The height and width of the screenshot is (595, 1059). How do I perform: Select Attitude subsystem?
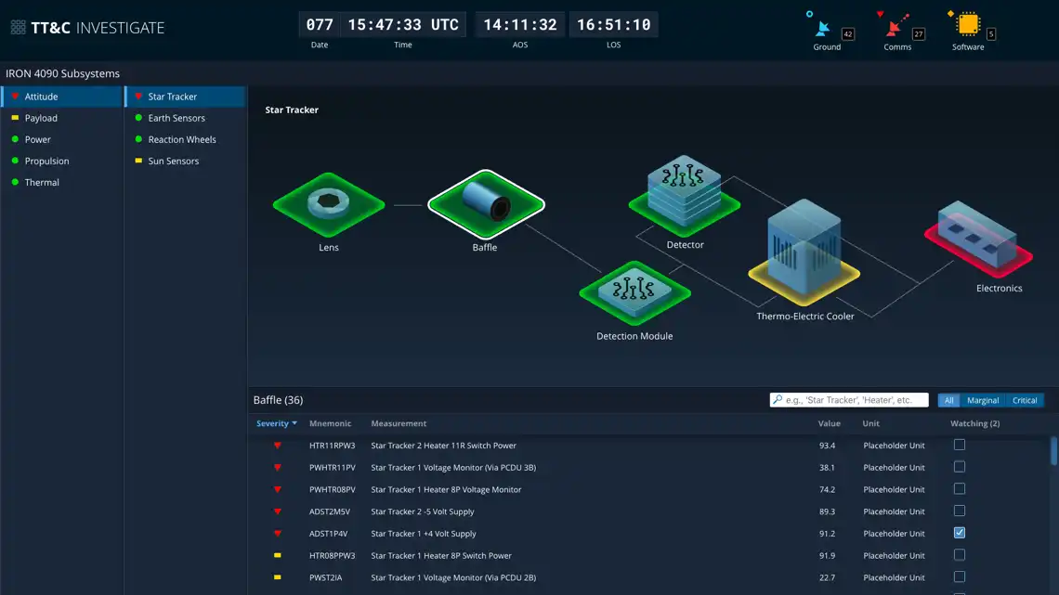click(x=61, y=97)
